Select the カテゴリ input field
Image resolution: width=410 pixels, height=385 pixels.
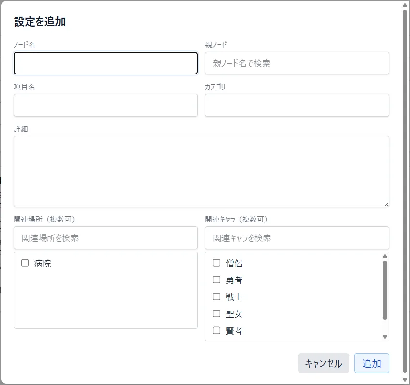297,105
